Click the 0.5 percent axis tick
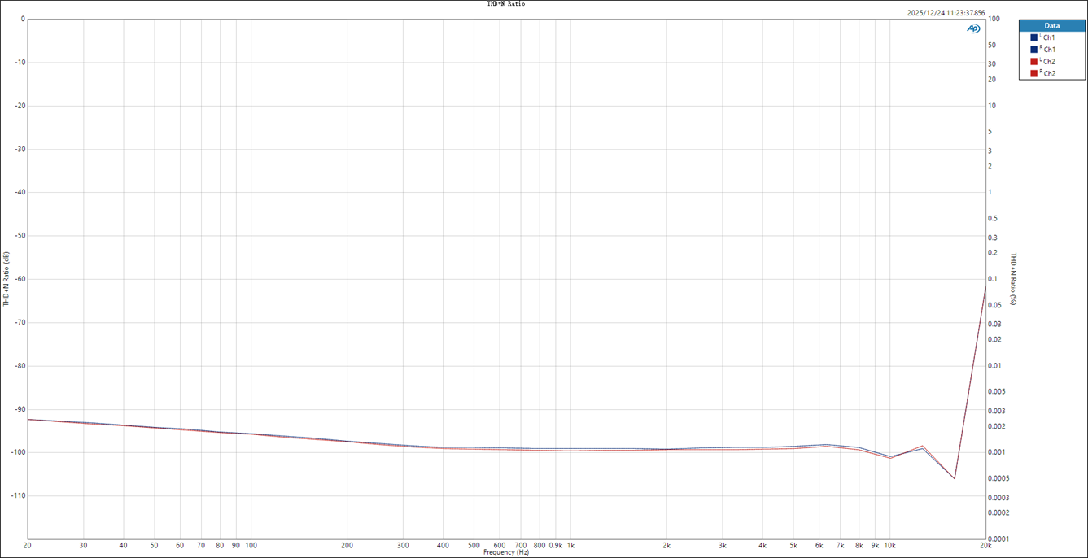This screenshot has width=1088, height=558. [992, 218]
